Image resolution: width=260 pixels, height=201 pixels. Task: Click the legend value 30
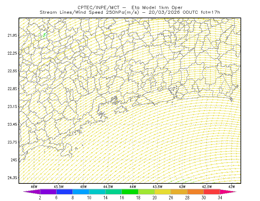[204, 198]
